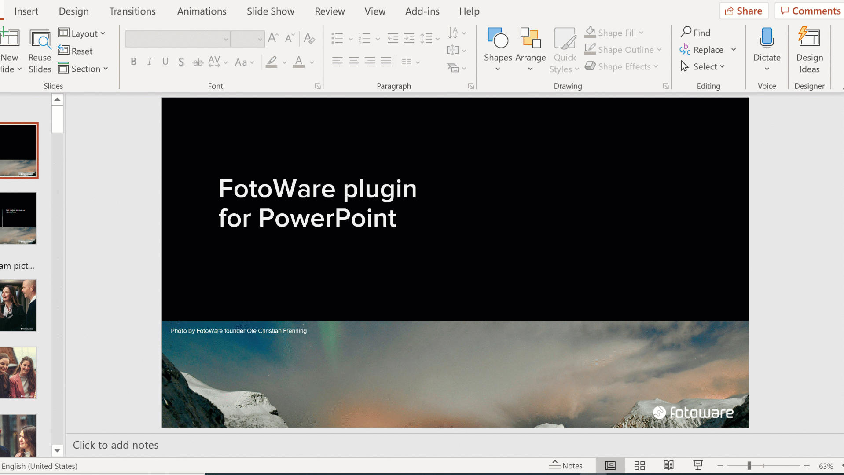Toggle Underline formatting

click(165, 62)
